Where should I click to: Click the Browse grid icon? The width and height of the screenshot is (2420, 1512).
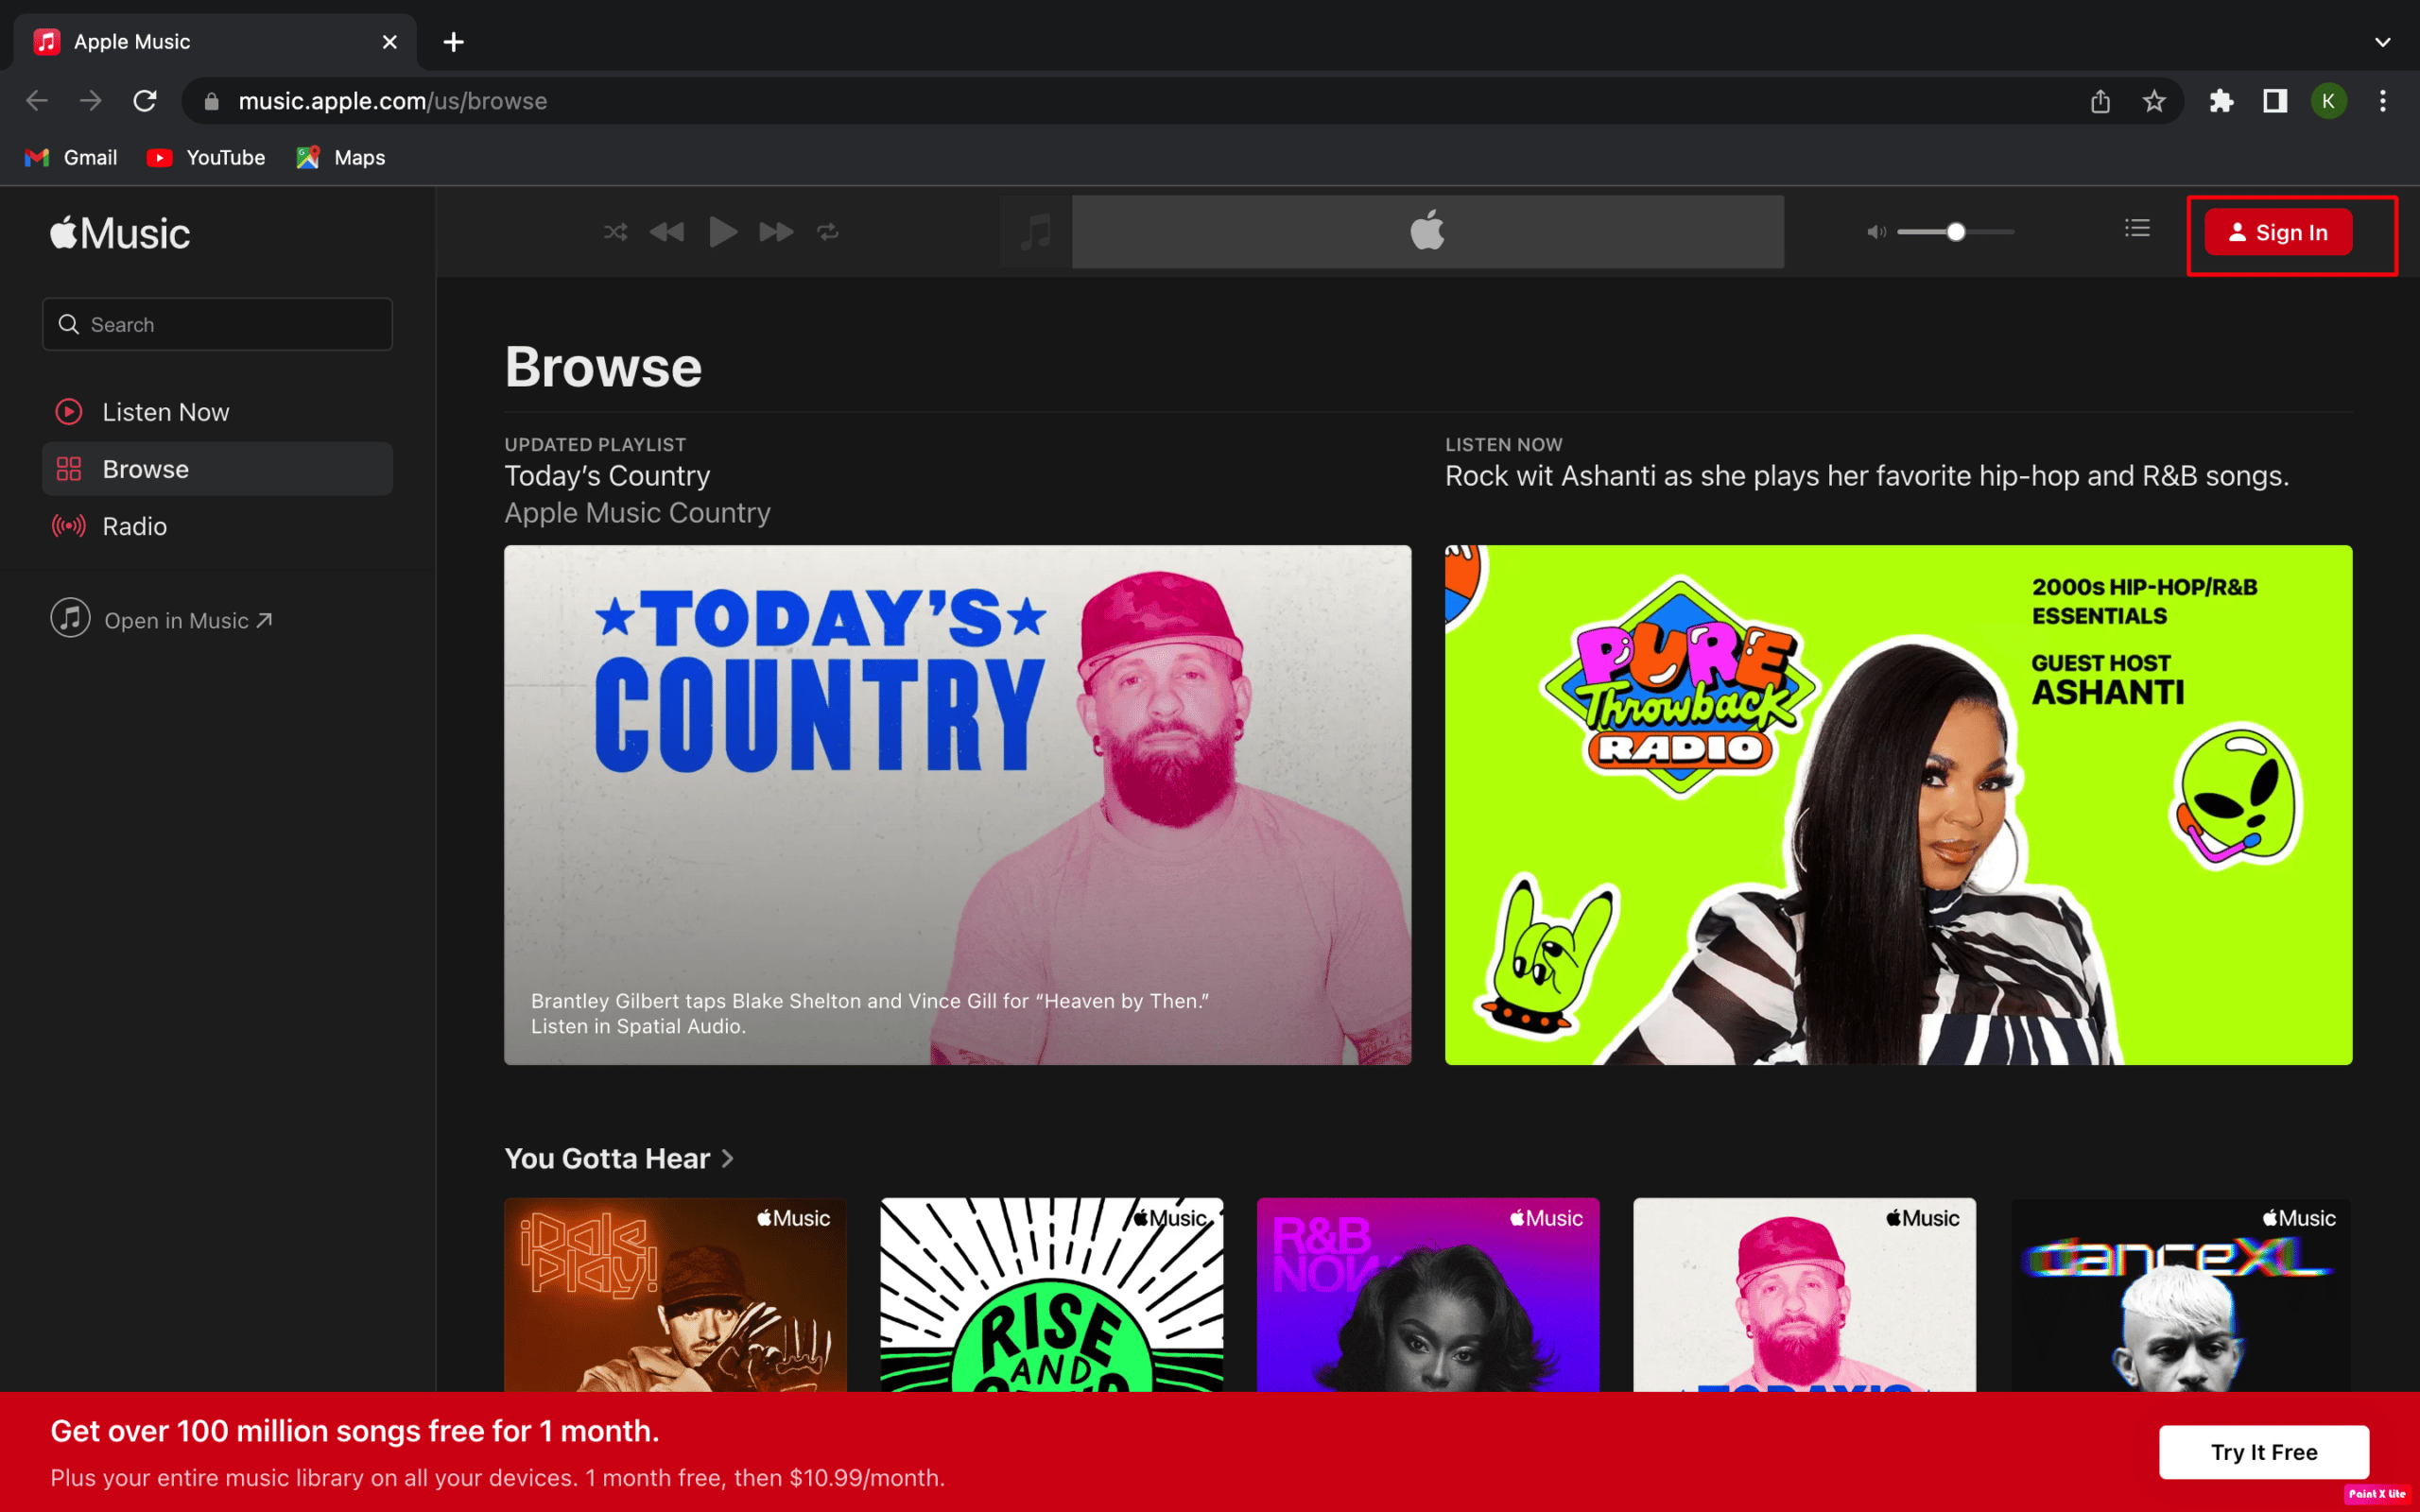pyautogui.click(x=69, y=469)
